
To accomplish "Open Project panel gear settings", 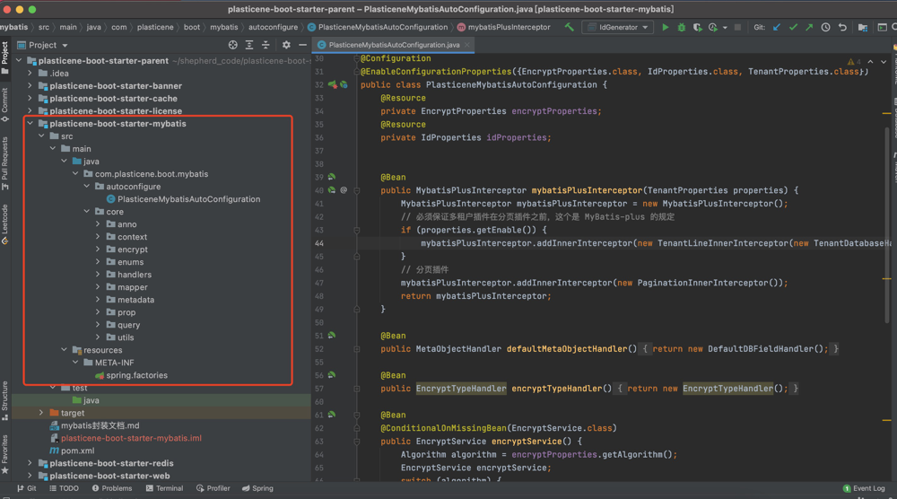I will (286, 45).
